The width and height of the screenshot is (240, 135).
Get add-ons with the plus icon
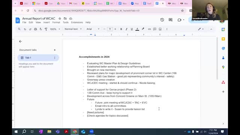pos(223,91)
